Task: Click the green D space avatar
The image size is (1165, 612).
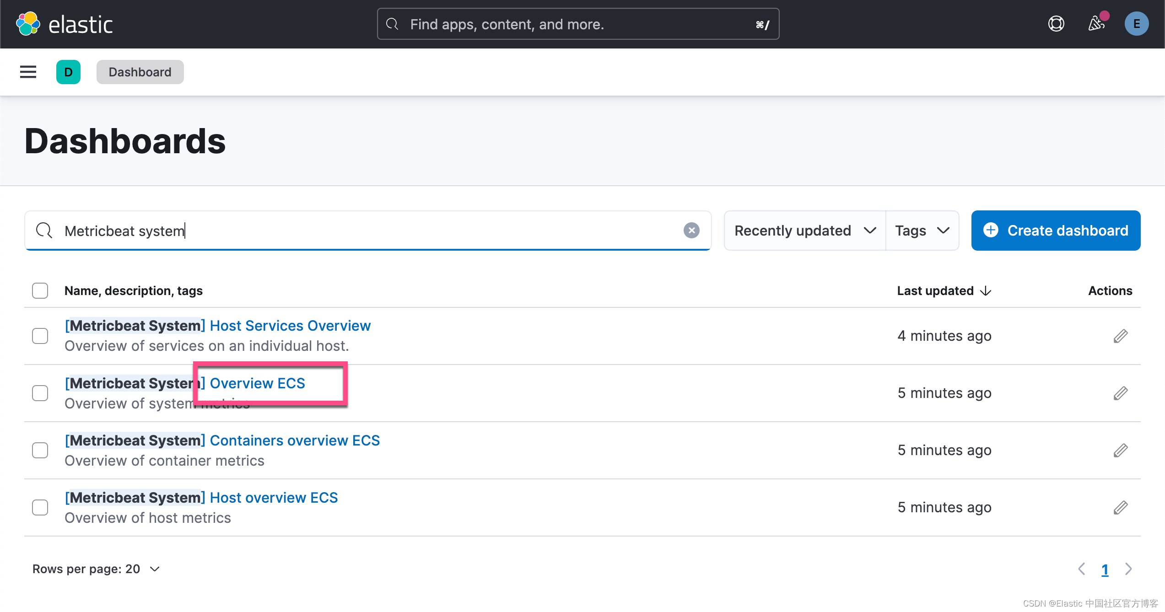Action: 68,72
